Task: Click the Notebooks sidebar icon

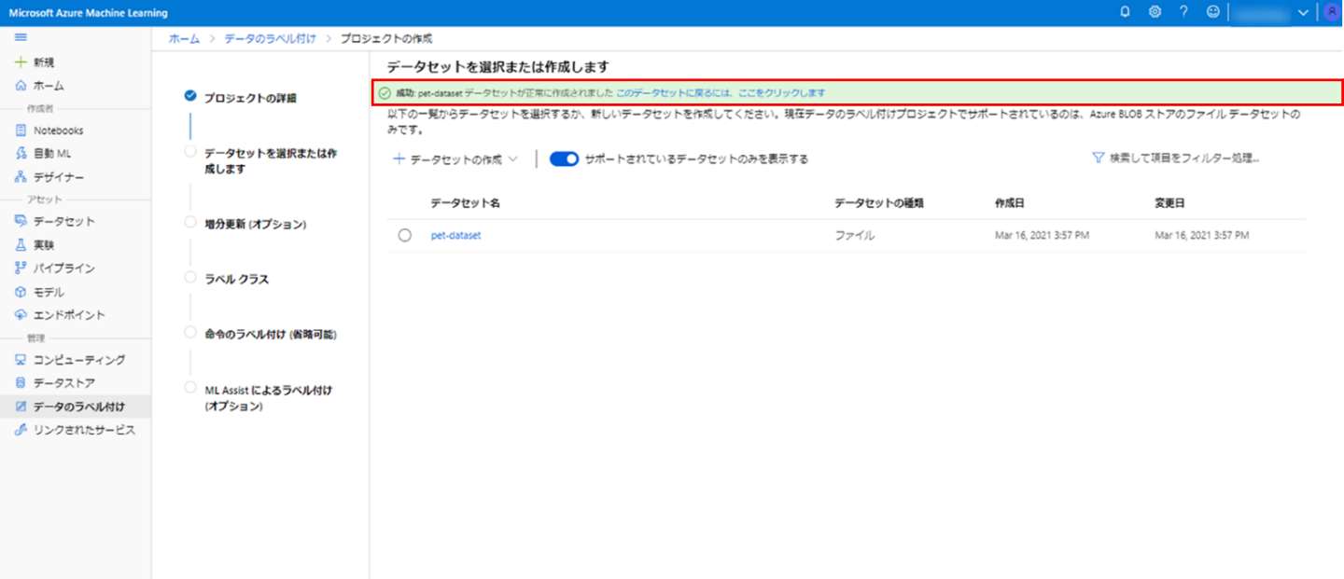Action: coord(21,131)
